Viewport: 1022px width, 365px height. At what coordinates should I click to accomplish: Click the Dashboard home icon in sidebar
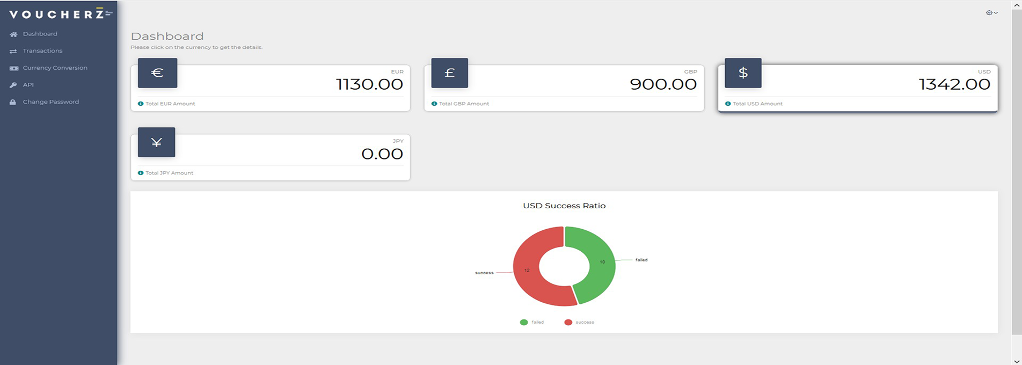[13, 34]
